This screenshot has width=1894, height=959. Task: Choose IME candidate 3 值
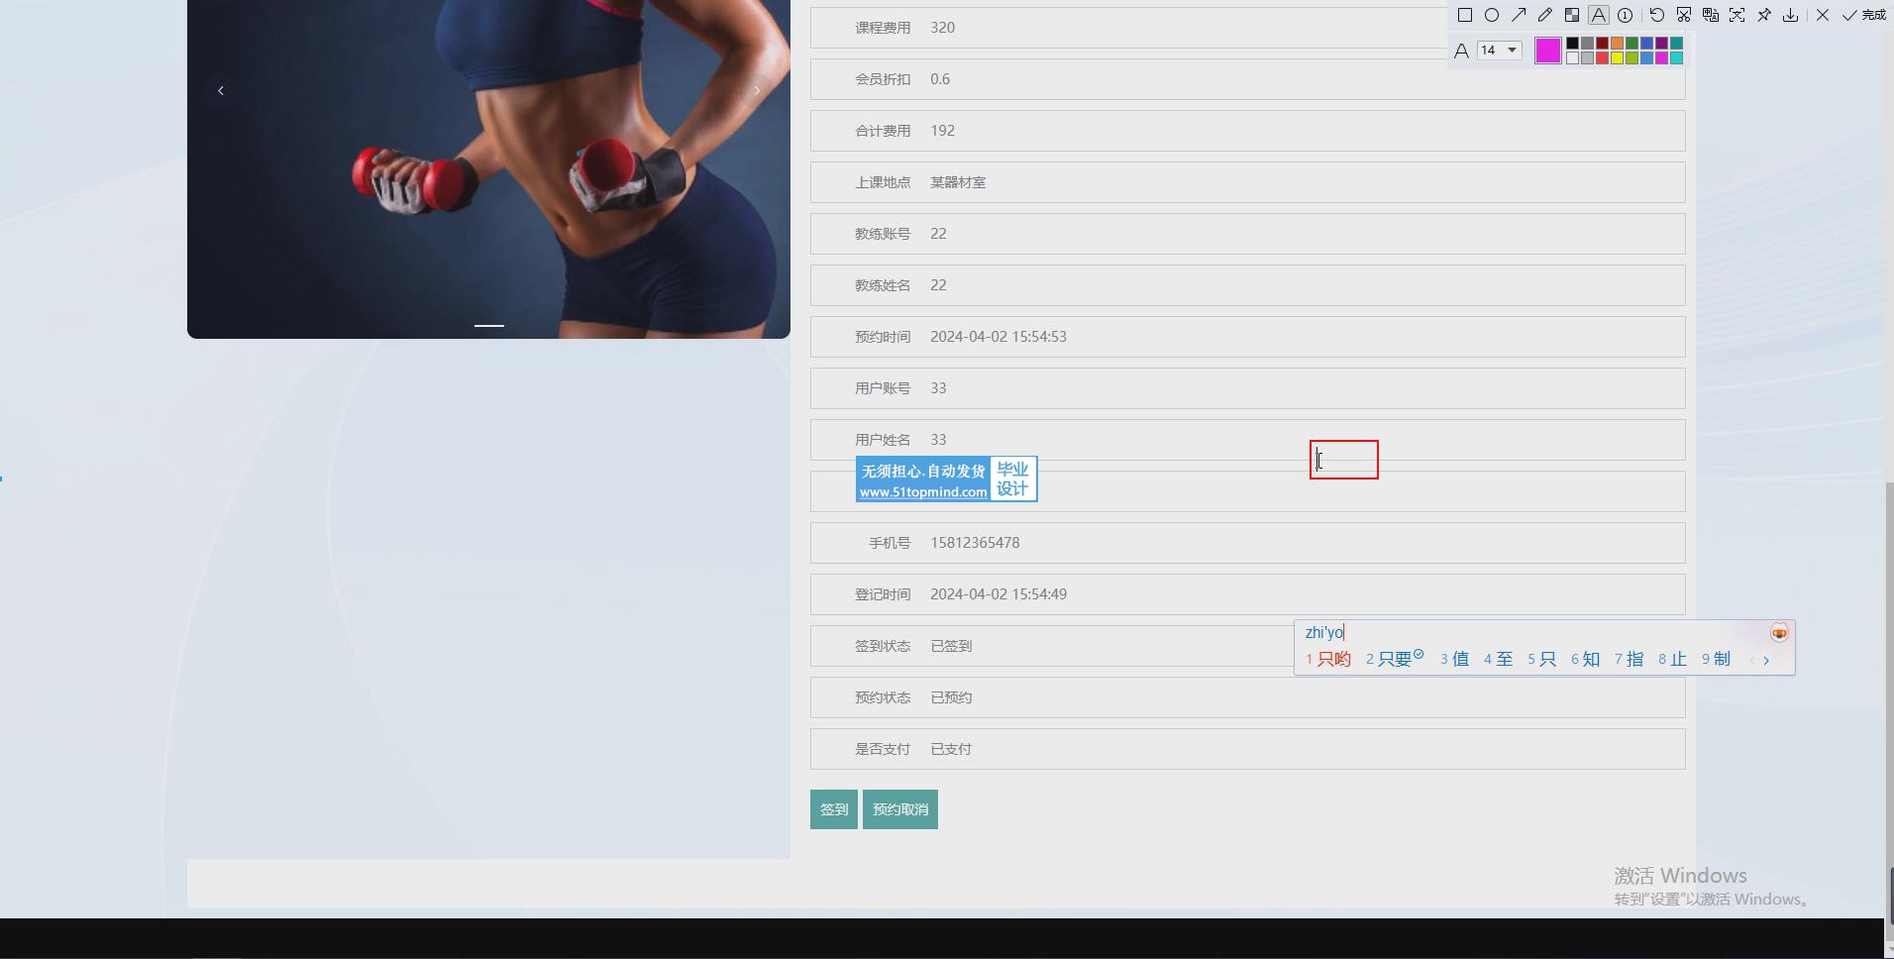click(x=1454, y=659)
